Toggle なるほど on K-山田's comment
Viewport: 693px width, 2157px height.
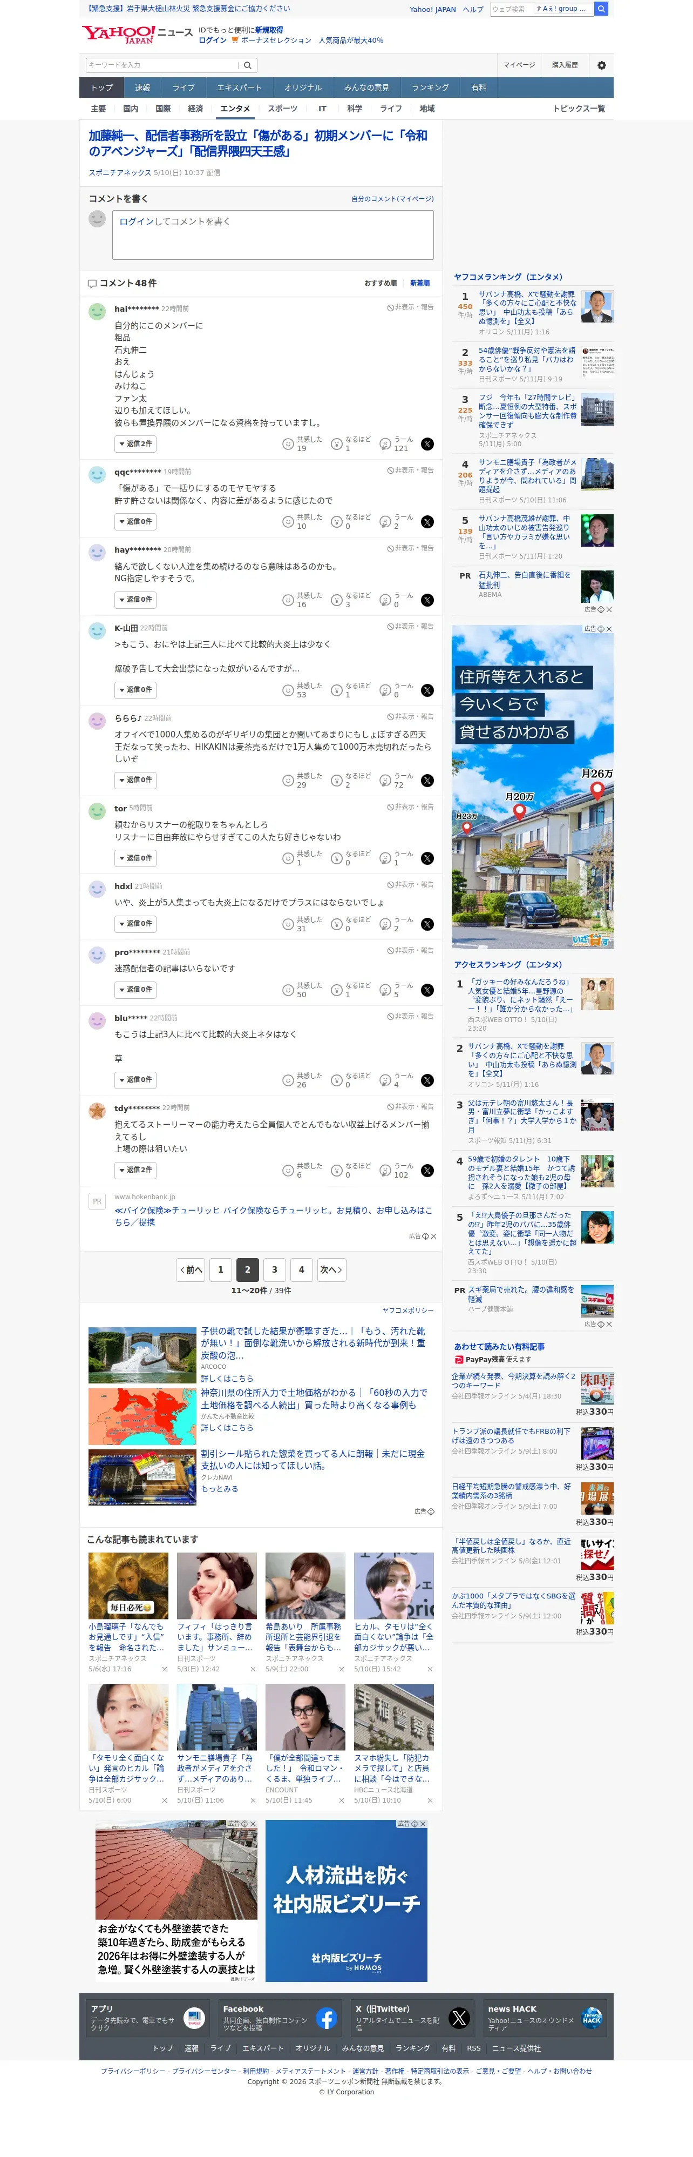pos(351,691)
